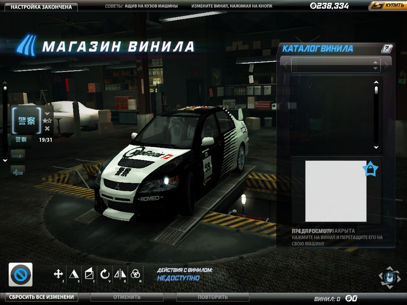Viewport: 407px width, 305px height.
Task: Click the layer list down arrow
Action: [5, 160]
